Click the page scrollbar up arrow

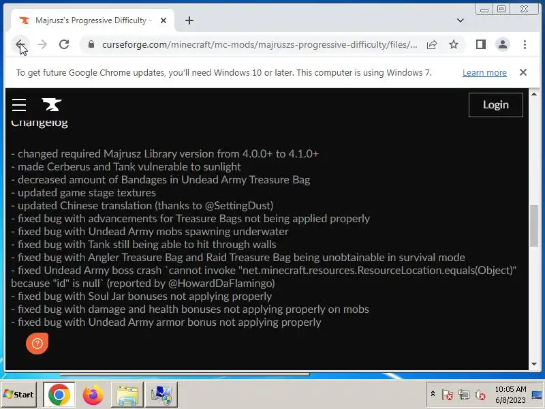pos(534,94)
